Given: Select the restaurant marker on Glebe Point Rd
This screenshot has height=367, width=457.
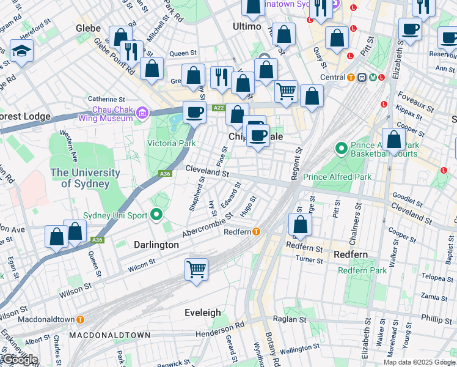Looking at the screenshot, I should pos(131,52).
